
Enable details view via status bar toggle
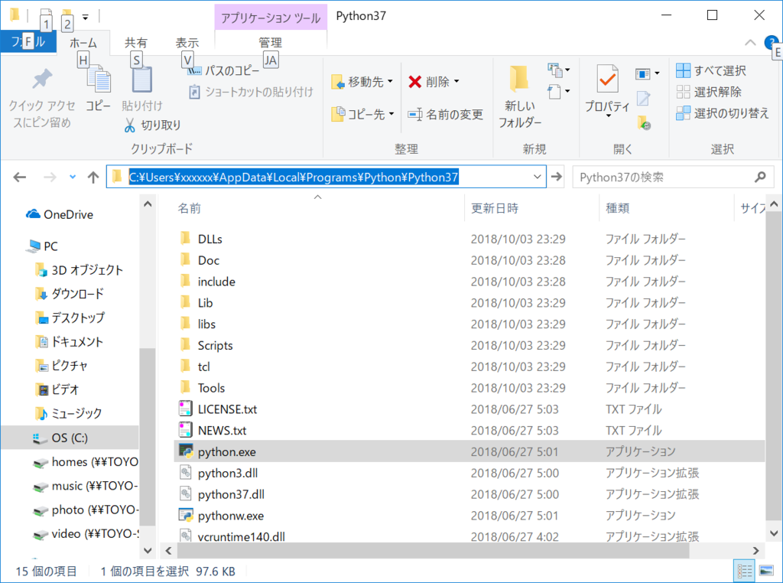(x=745, y=570)
